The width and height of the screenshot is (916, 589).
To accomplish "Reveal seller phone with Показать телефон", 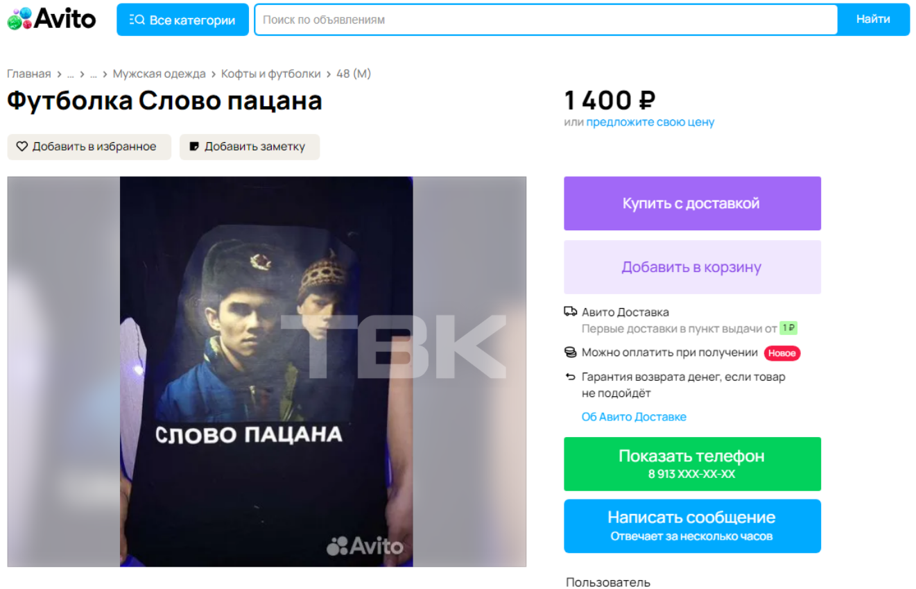I will click(x=692, y=464).
